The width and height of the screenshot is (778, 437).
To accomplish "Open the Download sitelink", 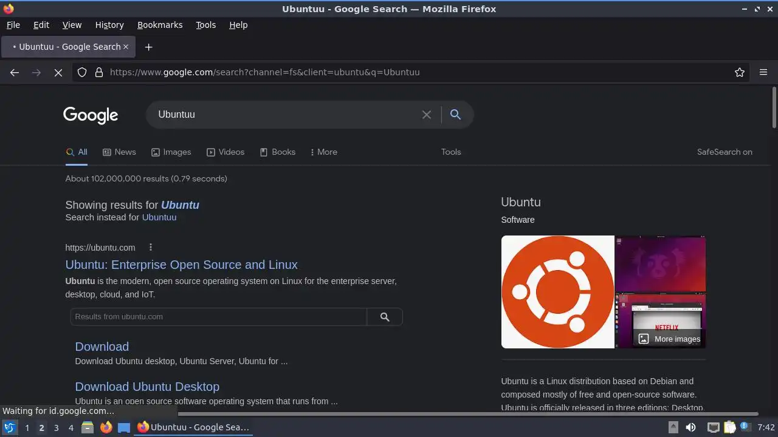I will point(102,347).
